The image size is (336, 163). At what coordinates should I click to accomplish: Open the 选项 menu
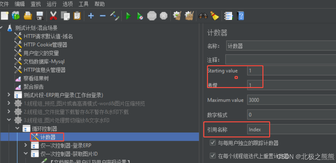click(x=68, y=4)
